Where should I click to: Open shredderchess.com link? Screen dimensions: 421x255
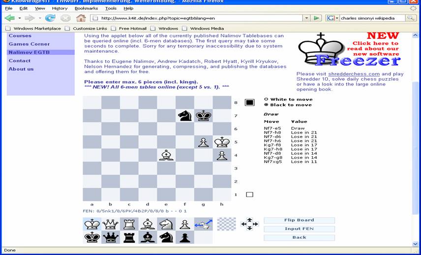[354, 74]
